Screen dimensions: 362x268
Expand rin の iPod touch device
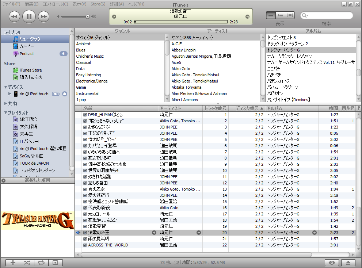(x=10, y=94)
